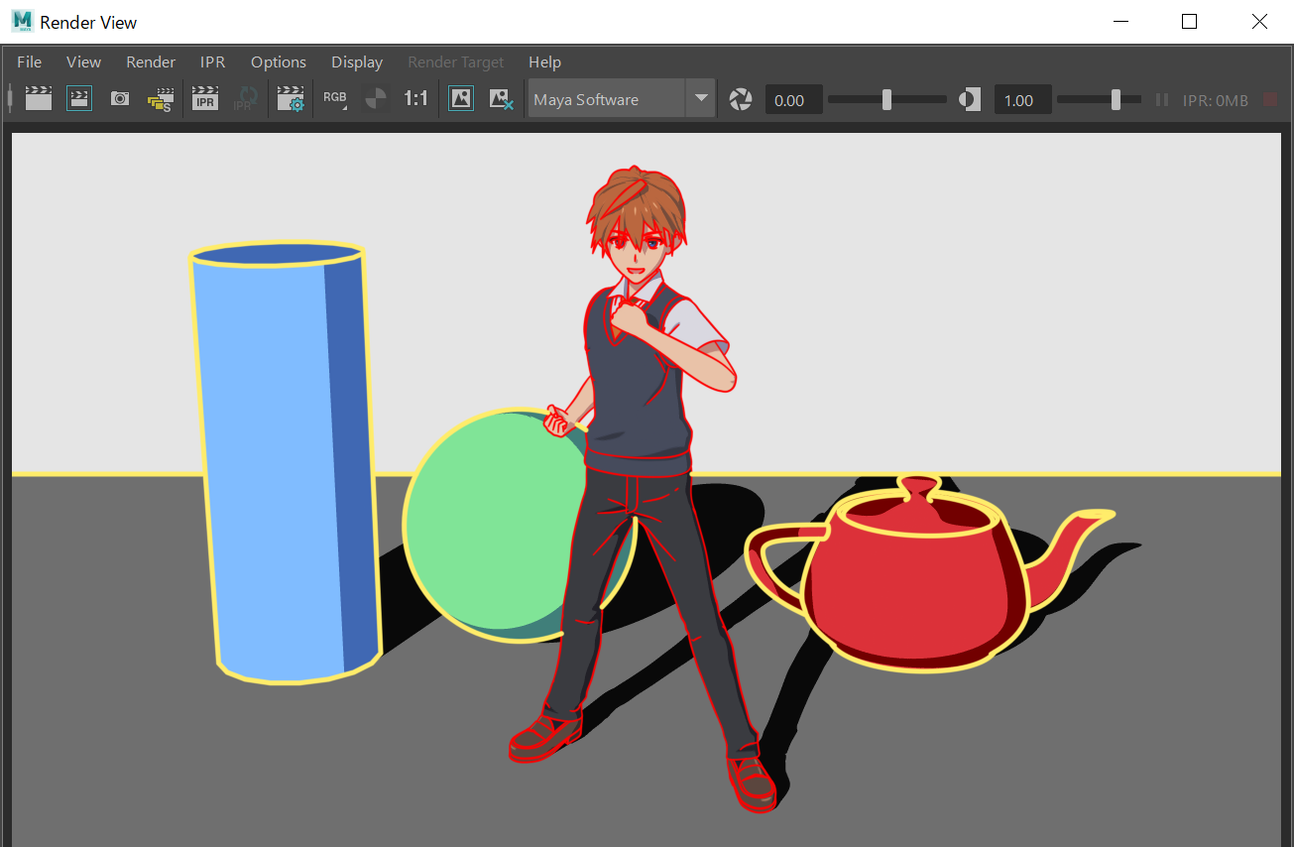Viewport: 1294px width, 847px height.
Task: Click the exposure value field showing 0.00
Action: [x=792, y=100]
